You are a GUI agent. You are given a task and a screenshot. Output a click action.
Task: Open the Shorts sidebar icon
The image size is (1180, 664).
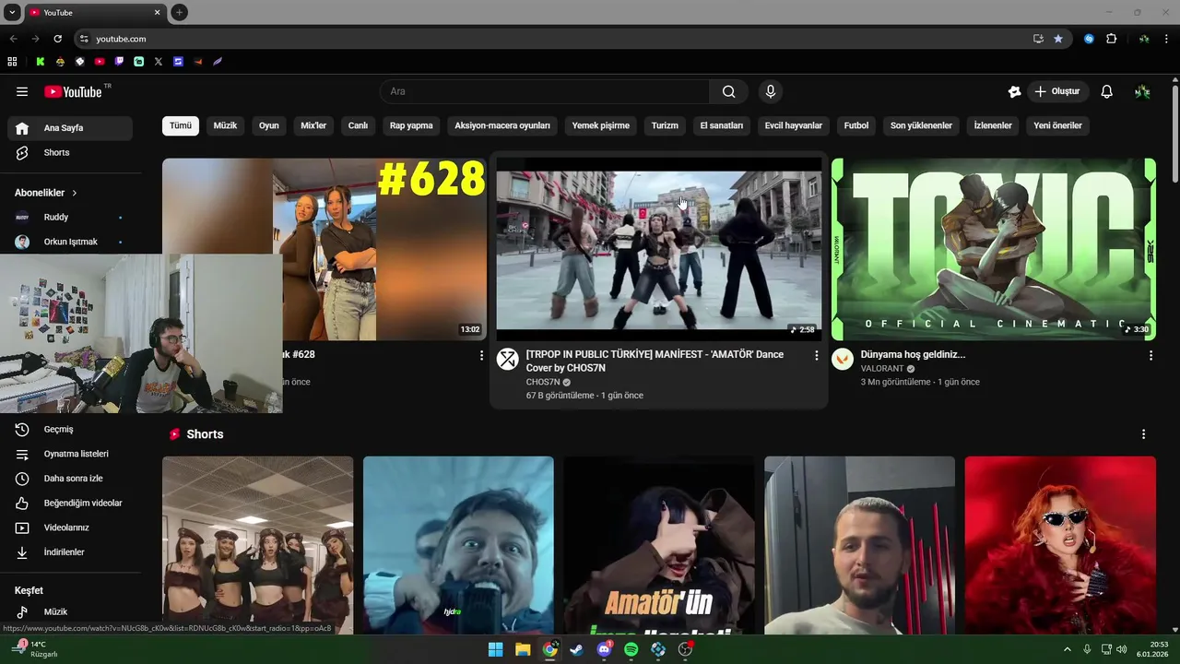(x=22, y=152)
